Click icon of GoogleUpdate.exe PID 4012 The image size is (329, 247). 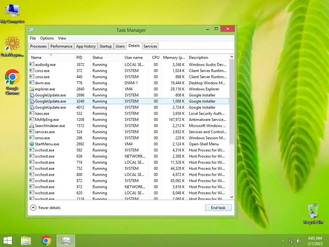pyautogui.click(x=32, y=107)
